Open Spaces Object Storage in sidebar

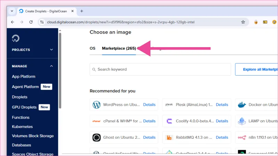coord(33,154)
